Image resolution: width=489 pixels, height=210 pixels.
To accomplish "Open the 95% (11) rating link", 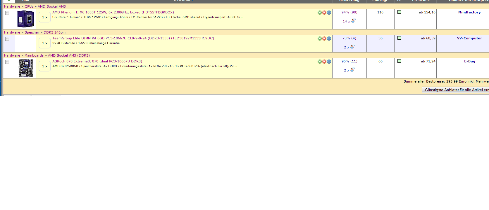I will (349, 61).
